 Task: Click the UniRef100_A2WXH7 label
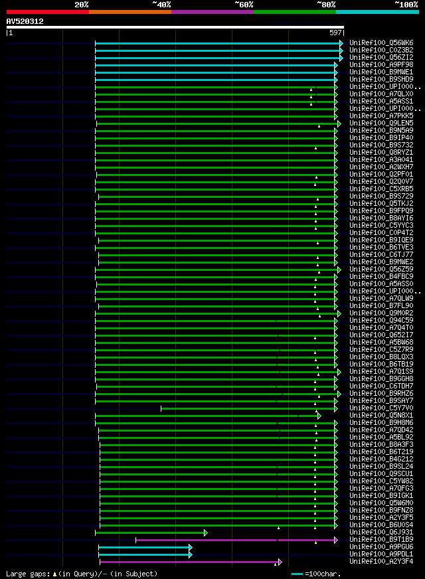pyautogui.click(x=381, y=167)
